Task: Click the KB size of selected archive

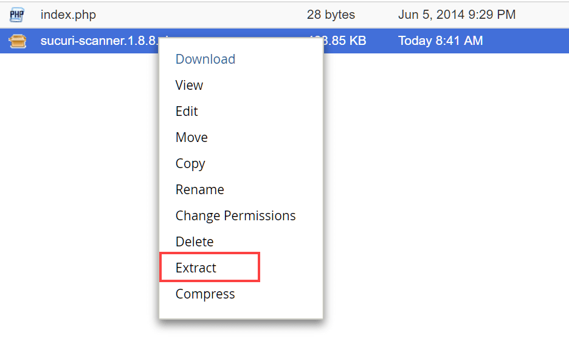Action: point(345,41)
